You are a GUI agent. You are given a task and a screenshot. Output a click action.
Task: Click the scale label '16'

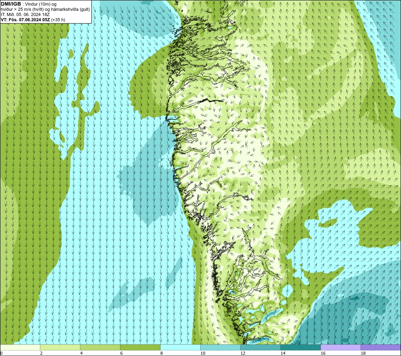[323, 354]
